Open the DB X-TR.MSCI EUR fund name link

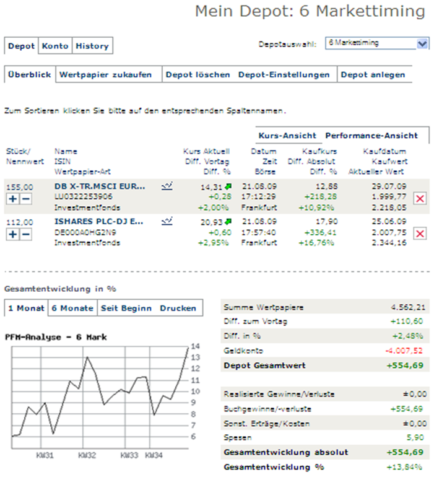(100, 186)
